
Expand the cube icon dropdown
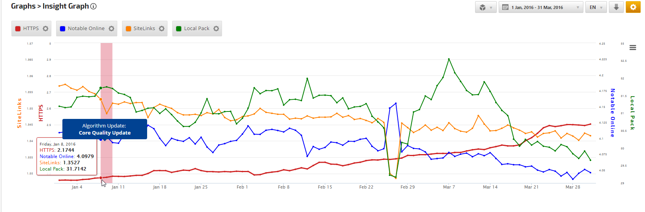pos(486,7)
